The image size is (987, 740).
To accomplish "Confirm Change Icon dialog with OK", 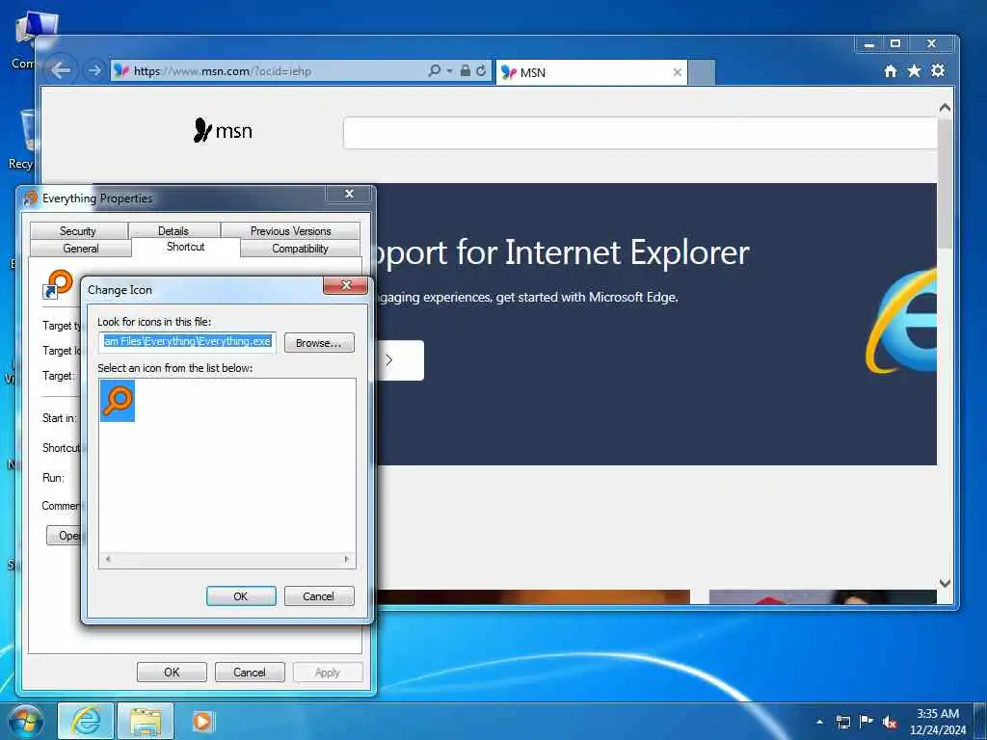I will (x=241, y=595).
